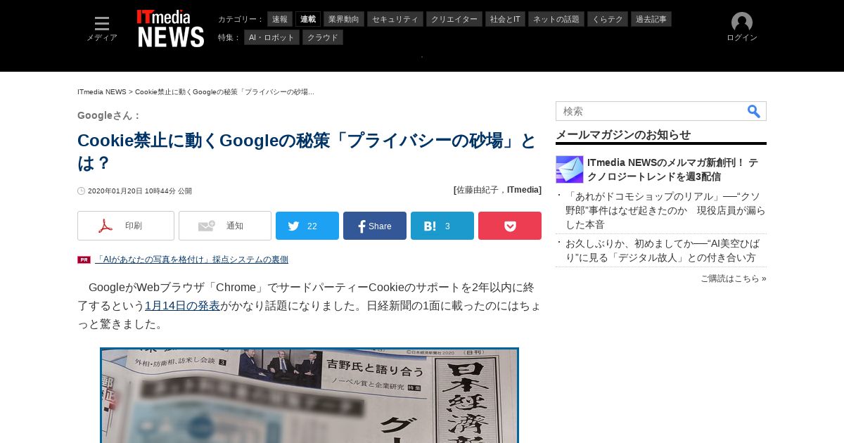
Task: Share on Twitter with 22 count
Action: point(307,226)
